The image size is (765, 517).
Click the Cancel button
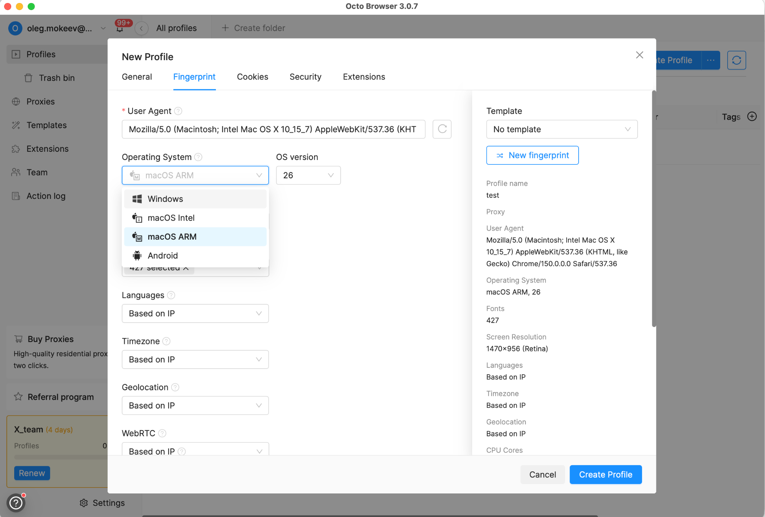pyautogui.click(x=542, y=474)
